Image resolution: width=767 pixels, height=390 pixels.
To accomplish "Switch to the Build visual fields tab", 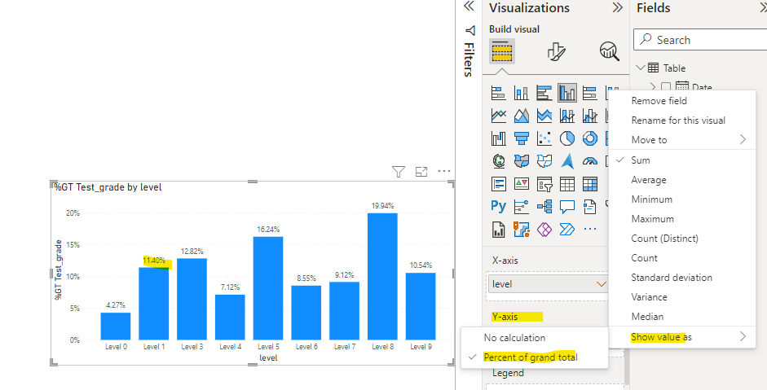I will pos(502,50).
